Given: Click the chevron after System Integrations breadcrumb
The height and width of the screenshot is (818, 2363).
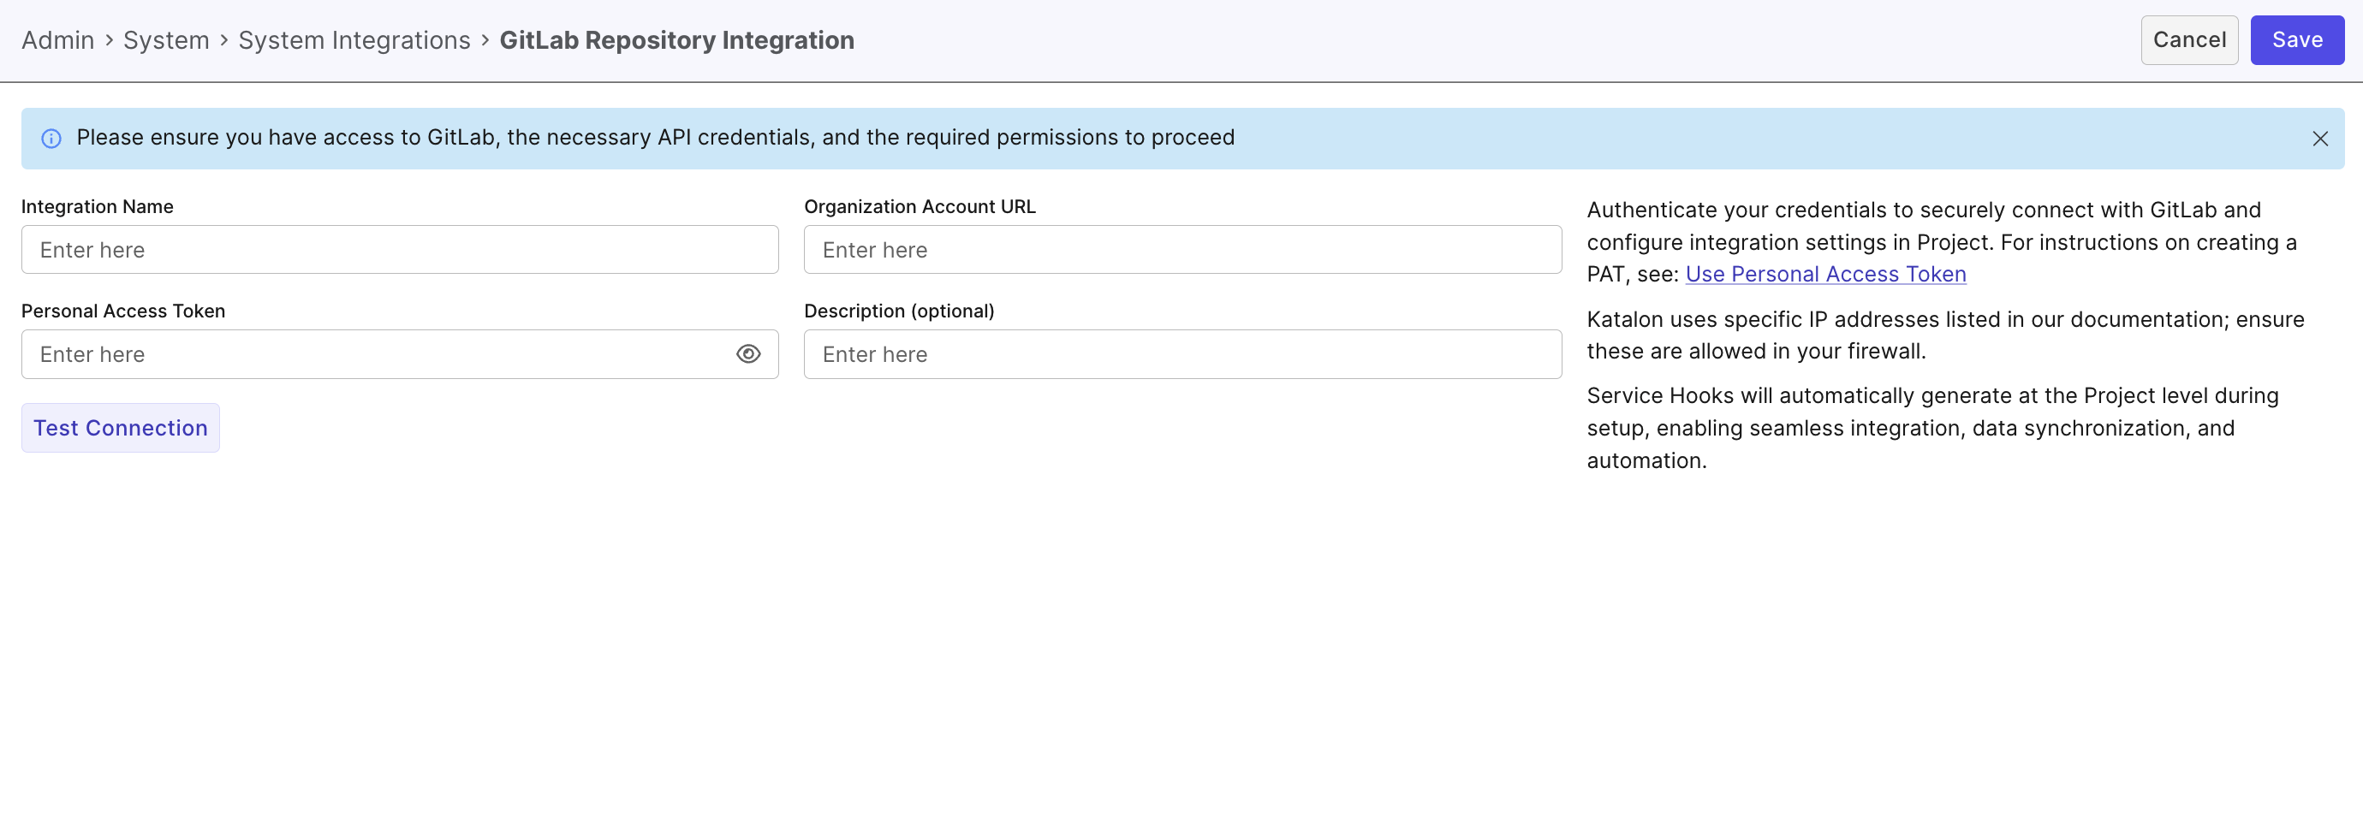Looking at the screenshot, I should point(485,40).
